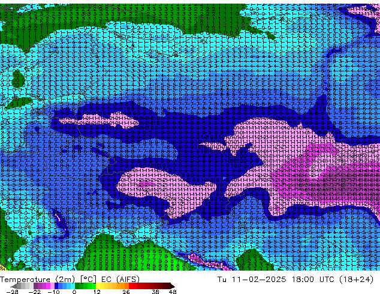Click the yellow legend swatch above 12
Screen dimensions: 380x294
pos(98,286)
